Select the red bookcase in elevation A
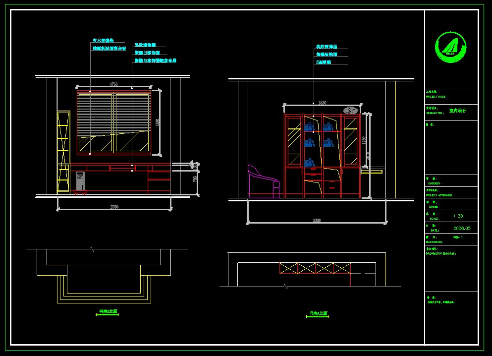The image size is (492, 356). point(323,156)
